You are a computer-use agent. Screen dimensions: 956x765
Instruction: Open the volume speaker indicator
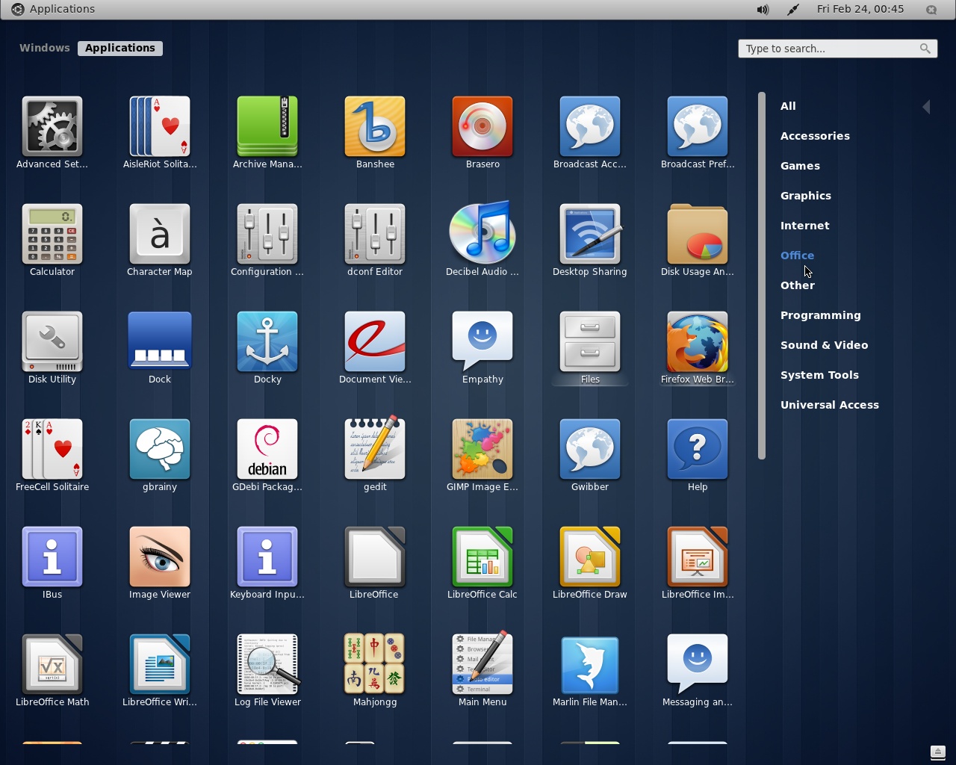[x=763, y=10]
